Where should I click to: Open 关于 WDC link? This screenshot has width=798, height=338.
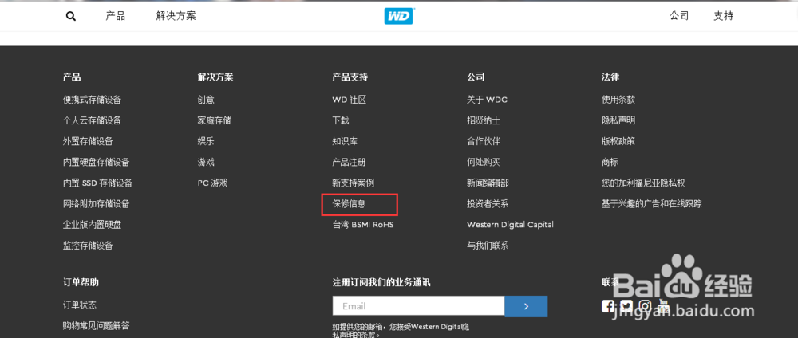click(487, 100)
